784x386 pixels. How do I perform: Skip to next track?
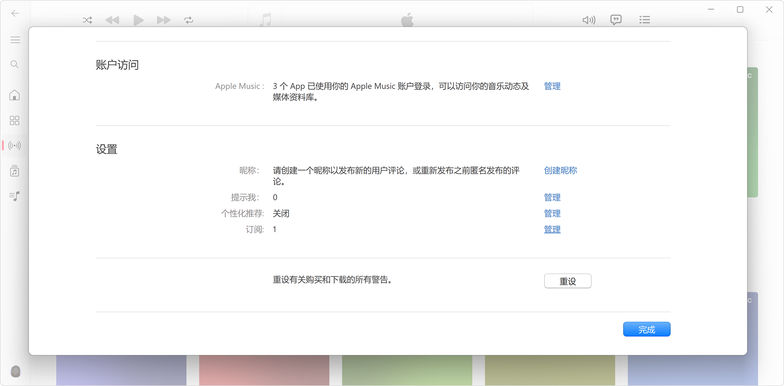click(164, 20)
